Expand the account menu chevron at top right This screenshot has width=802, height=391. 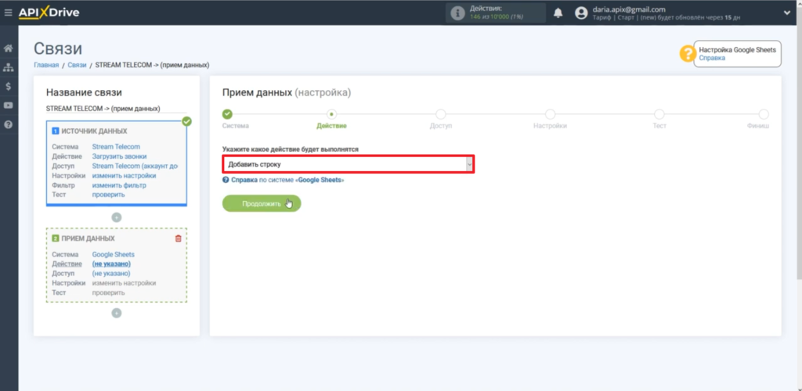(786, 13)
